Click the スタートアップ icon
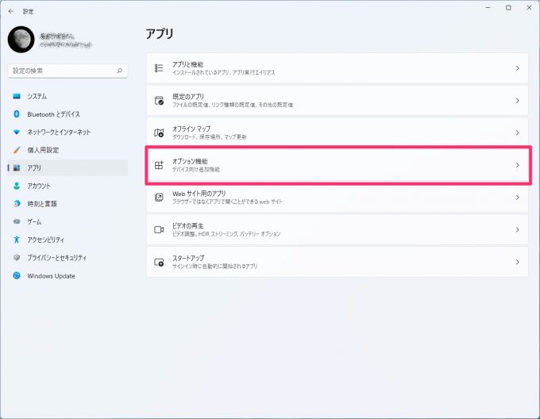Viewport: 540px width, 419px height. [159, 262]
